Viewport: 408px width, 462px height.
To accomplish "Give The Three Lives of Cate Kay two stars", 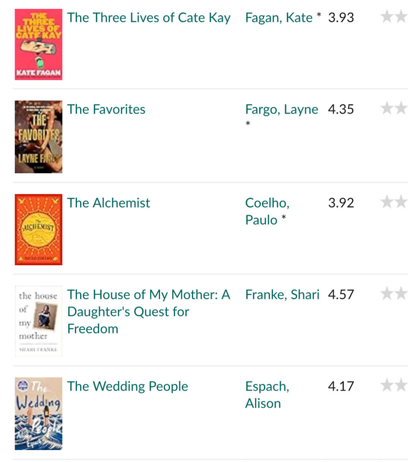I will [x=401, y=16].
